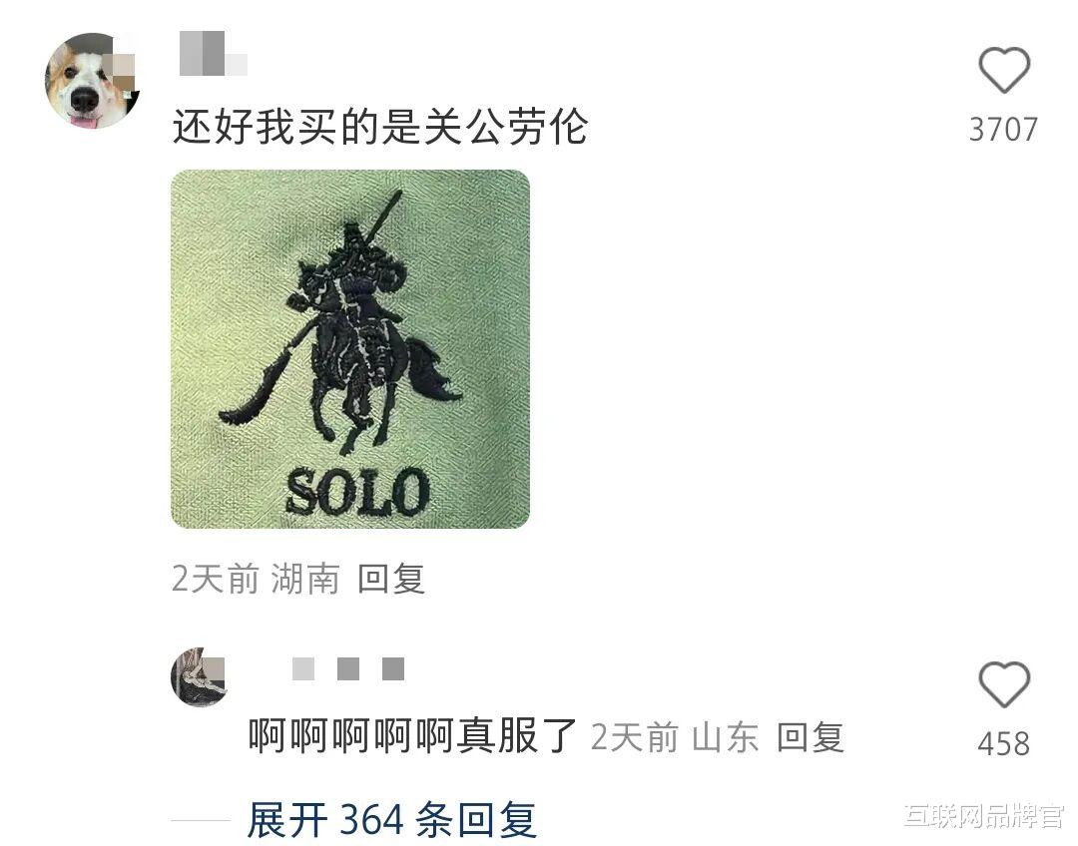This screenshot has height=846, width=1078.
Task: Tap the line beside 展开 364 条回复
Action: coord(200,820)
